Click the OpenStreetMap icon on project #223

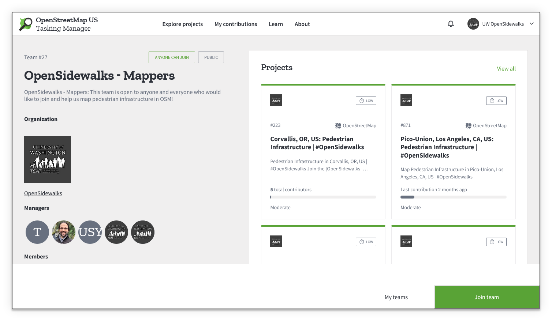338,125
